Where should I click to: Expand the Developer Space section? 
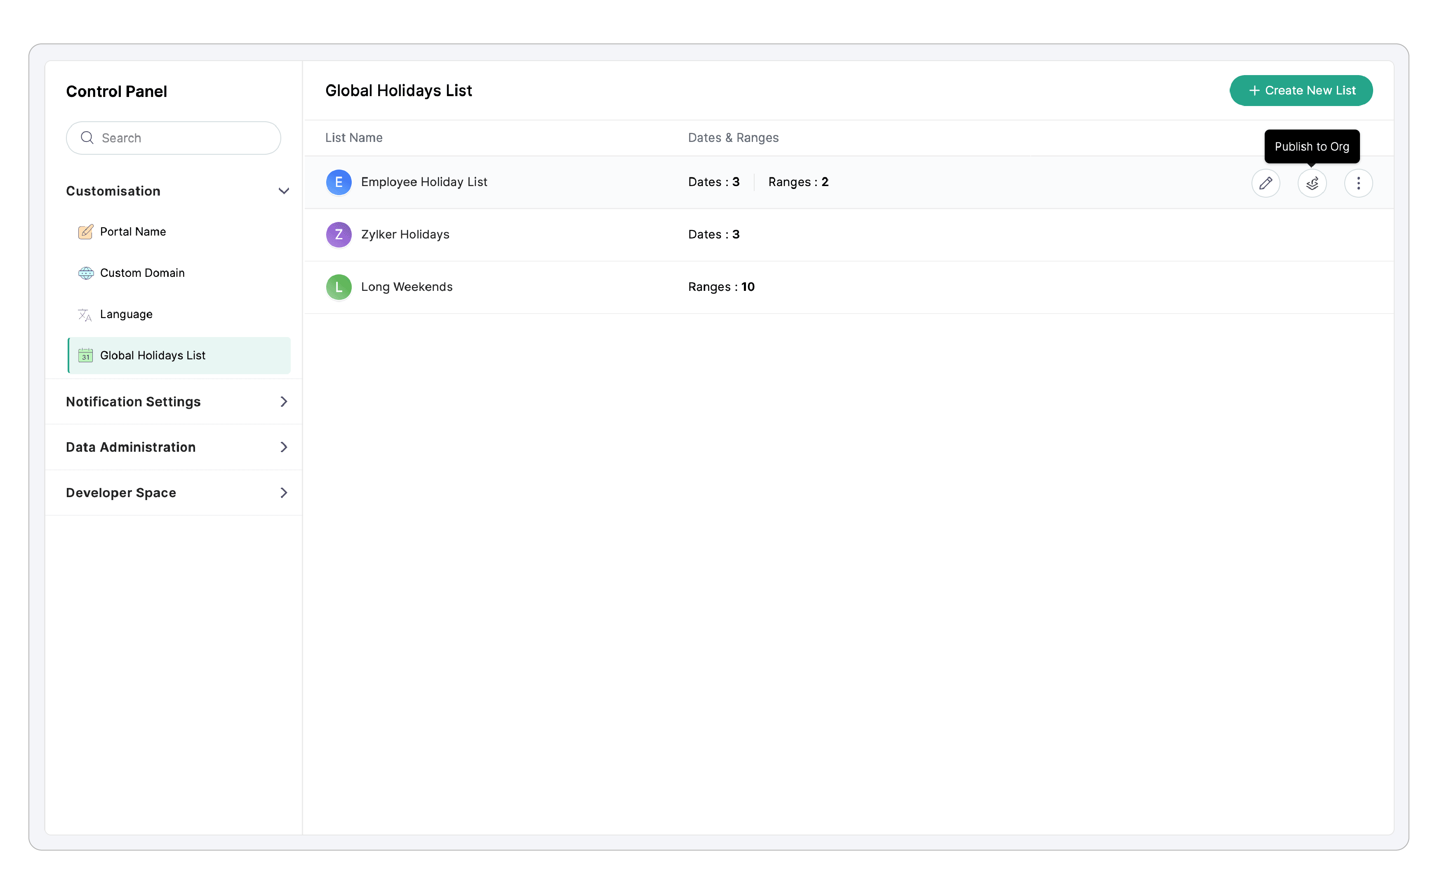click(284, 493)
